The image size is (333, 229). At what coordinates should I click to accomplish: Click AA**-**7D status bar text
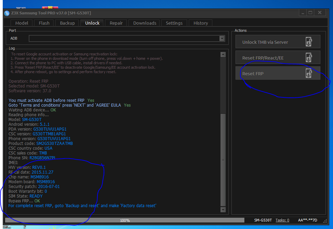pyautogui.click(x=307, y=220)
